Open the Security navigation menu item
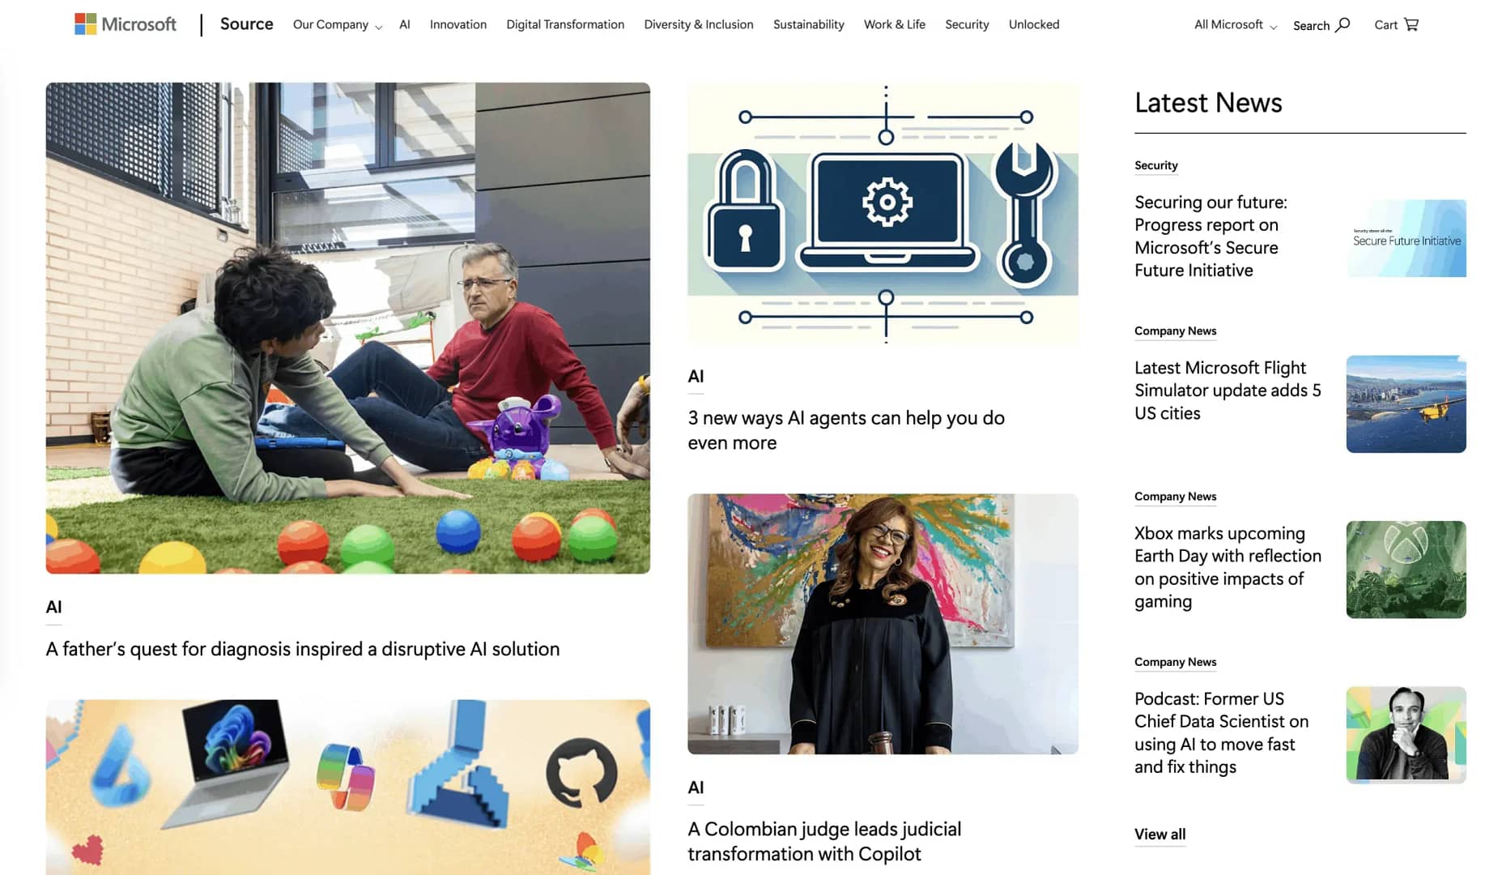The width and height of the screenshot is (1502, 875). coord(967,24)
